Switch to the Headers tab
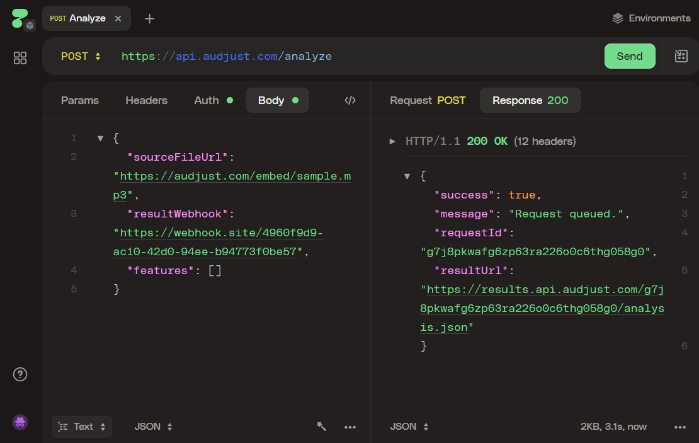The height and width of the screenshot is (443, 699). point(146,100)
